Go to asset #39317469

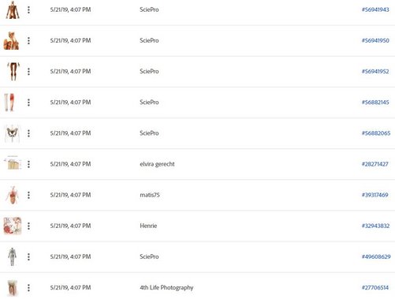click(375, 195)
